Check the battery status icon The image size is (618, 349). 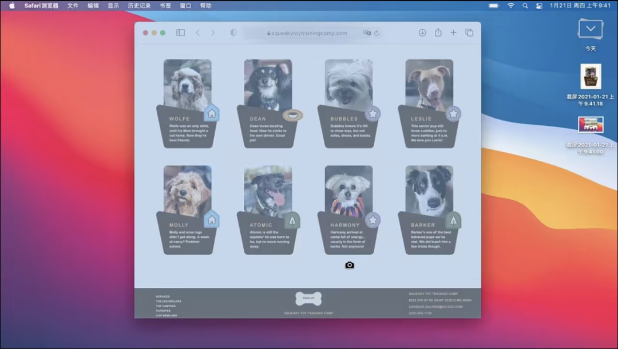coord(494,6)
